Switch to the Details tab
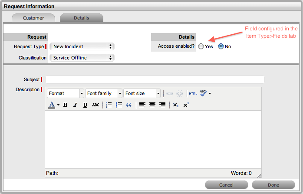 [82, 18]
